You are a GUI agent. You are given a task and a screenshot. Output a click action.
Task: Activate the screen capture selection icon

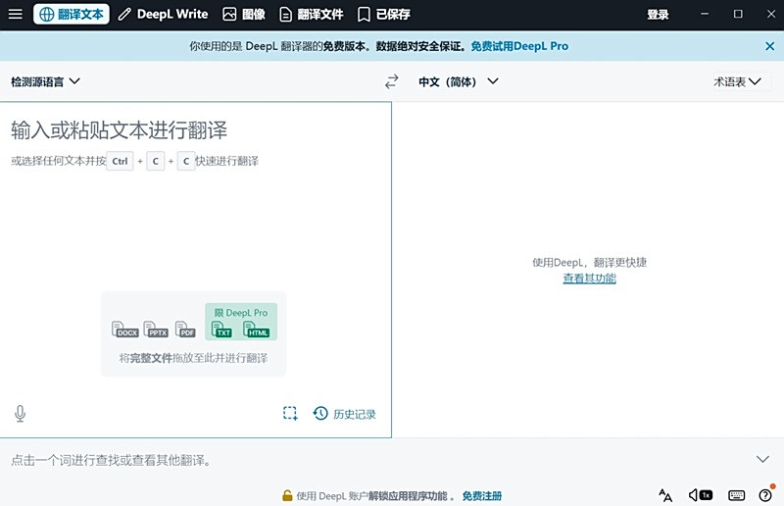coord(290,413)
